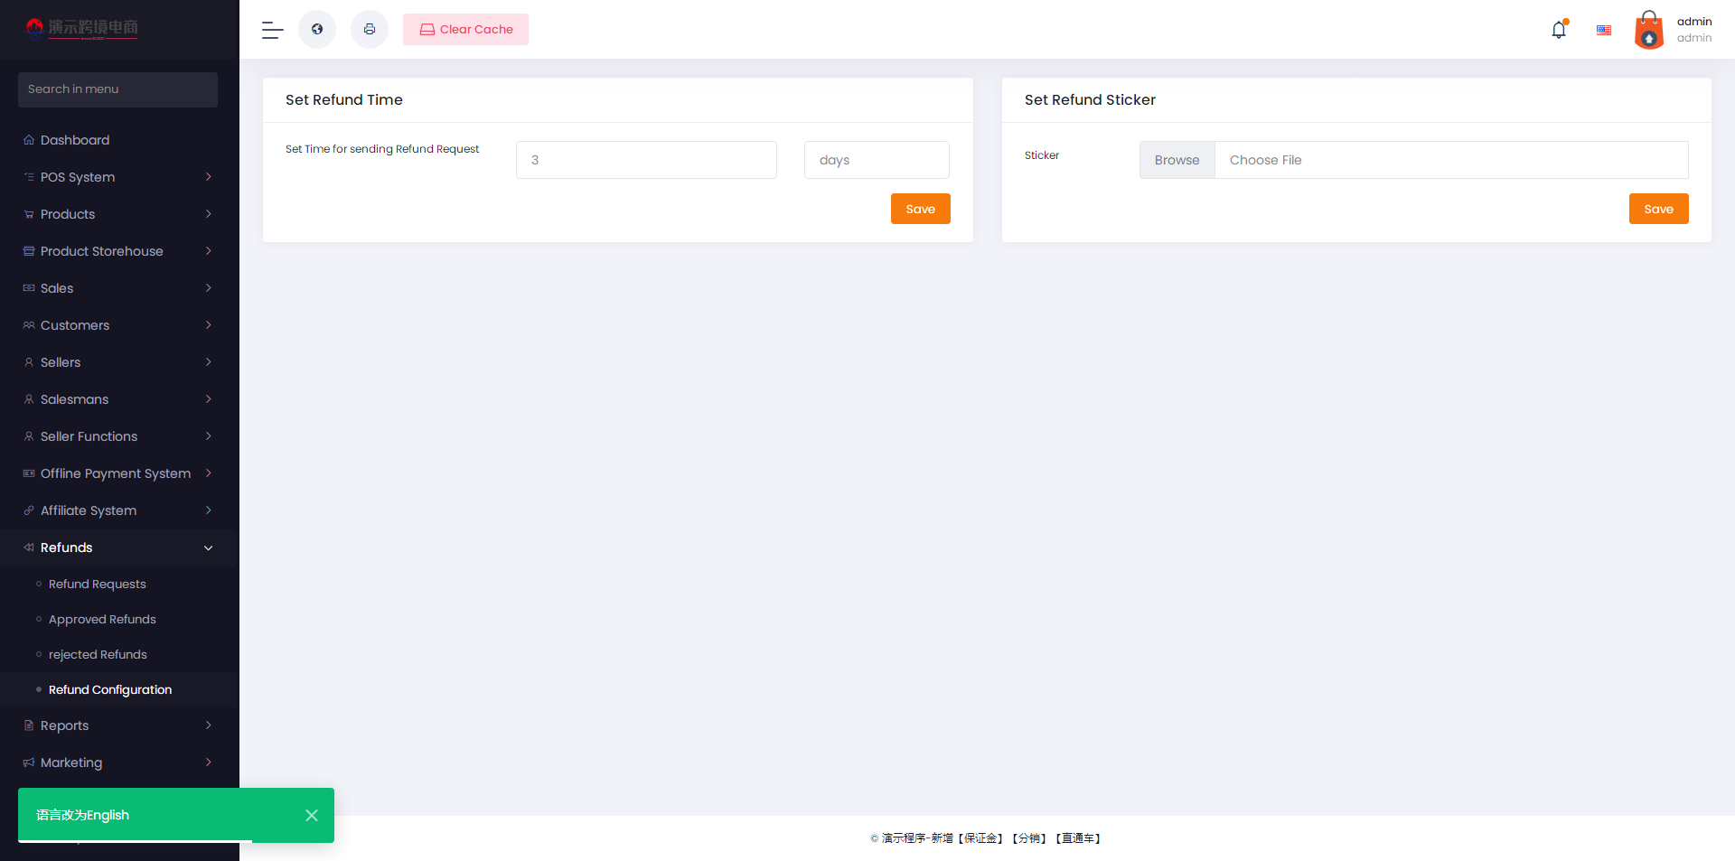1735x861 pixels.
Task: Click the Clear Cache button
Action: click(x=465, y=30)
